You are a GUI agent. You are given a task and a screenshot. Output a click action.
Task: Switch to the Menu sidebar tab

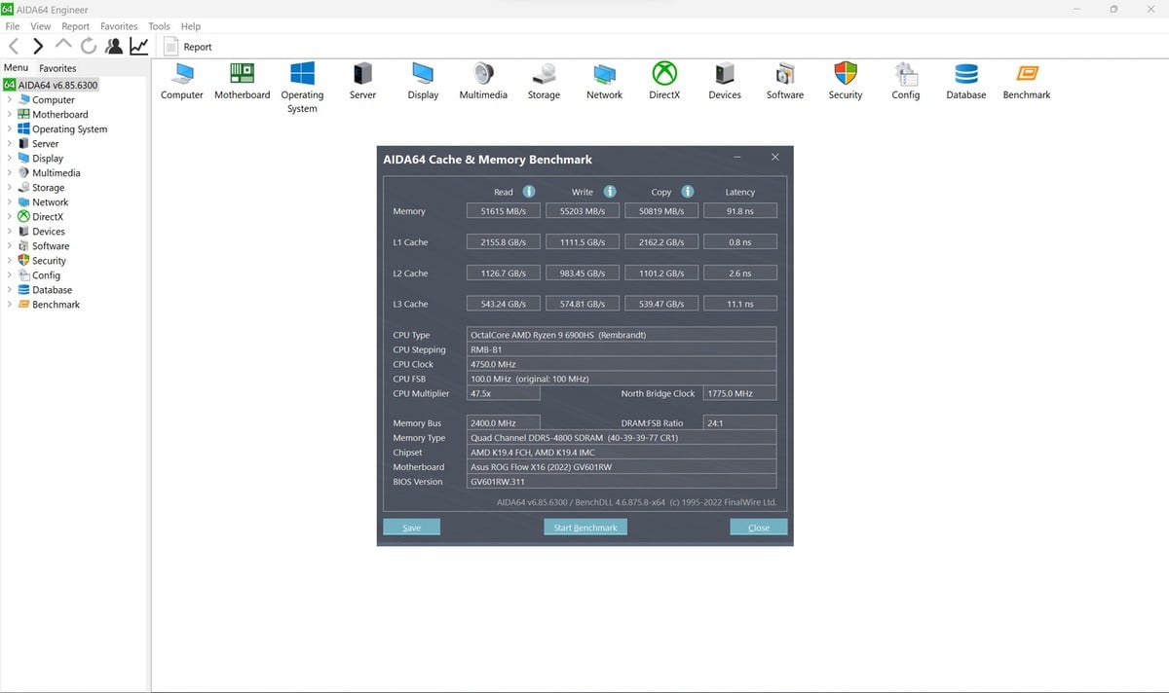click(x=16, y=67)
